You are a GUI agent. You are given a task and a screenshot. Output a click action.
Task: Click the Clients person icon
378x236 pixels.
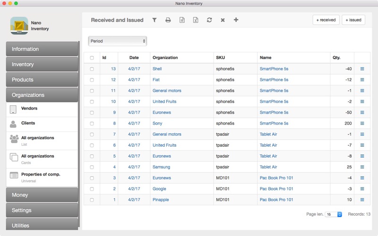(13, 124)
